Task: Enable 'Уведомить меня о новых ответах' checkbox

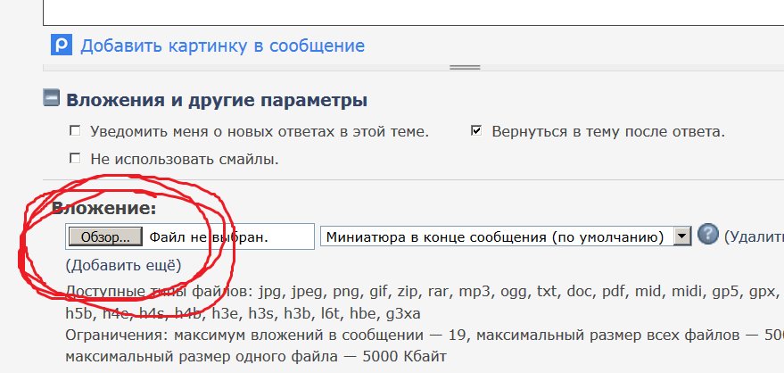Action: click(75, 131)
